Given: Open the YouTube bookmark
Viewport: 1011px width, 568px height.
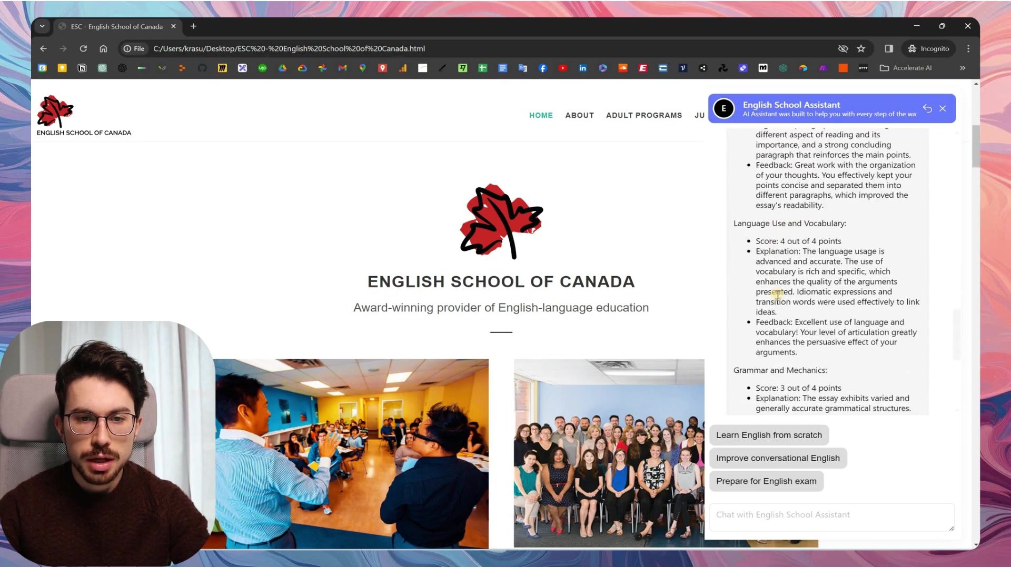Looking at the screenshot, I should (x=563, y=68).
